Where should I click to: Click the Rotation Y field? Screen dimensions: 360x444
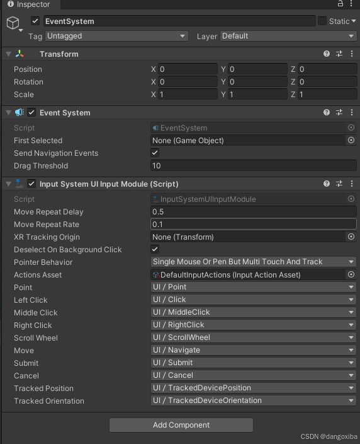pyautogui.click(x=257, y=82)
